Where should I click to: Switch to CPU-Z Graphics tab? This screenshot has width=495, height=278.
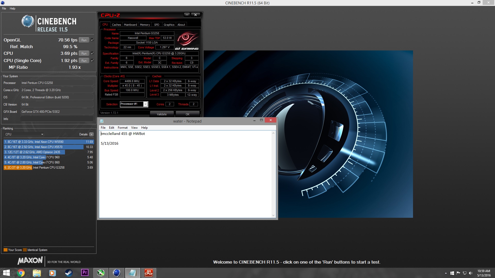point(169,25)
